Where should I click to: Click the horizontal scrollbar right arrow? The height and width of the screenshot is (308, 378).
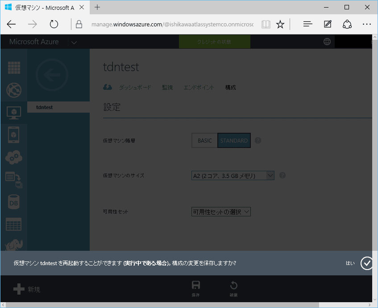coord(370,305)
